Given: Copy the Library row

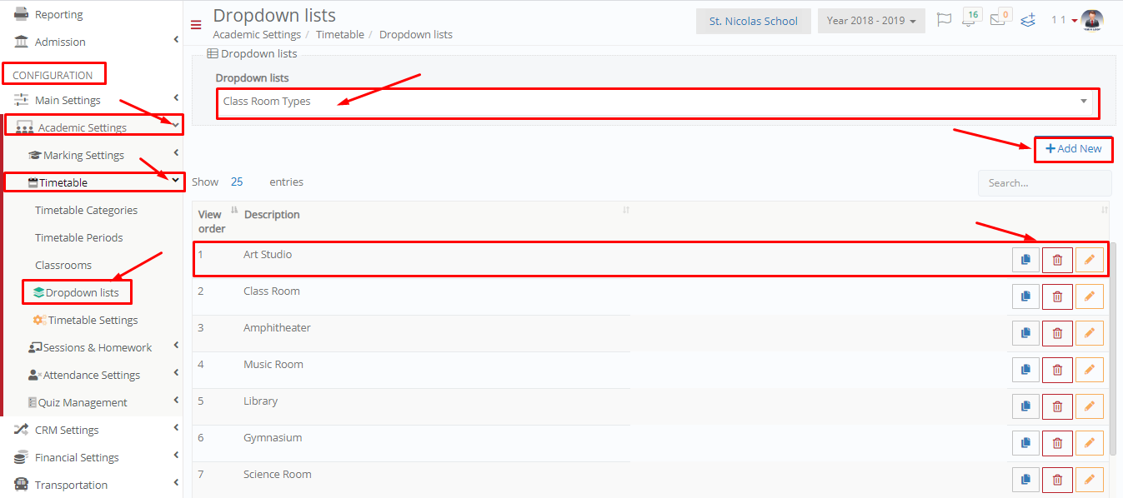Looking at the screenshot, I should click(1025, 406).
